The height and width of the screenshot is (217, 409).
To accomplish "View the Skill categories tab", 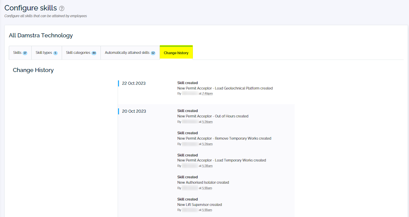I will (78, 52).
